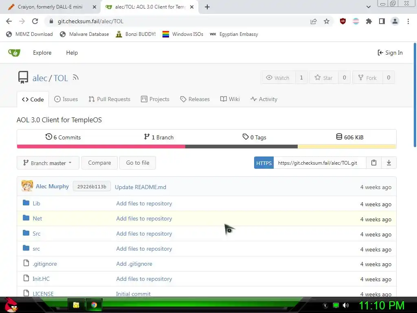Screen dimensions: 417x313
Task: Click the striped flag extension icon
Action: point(356,21)
